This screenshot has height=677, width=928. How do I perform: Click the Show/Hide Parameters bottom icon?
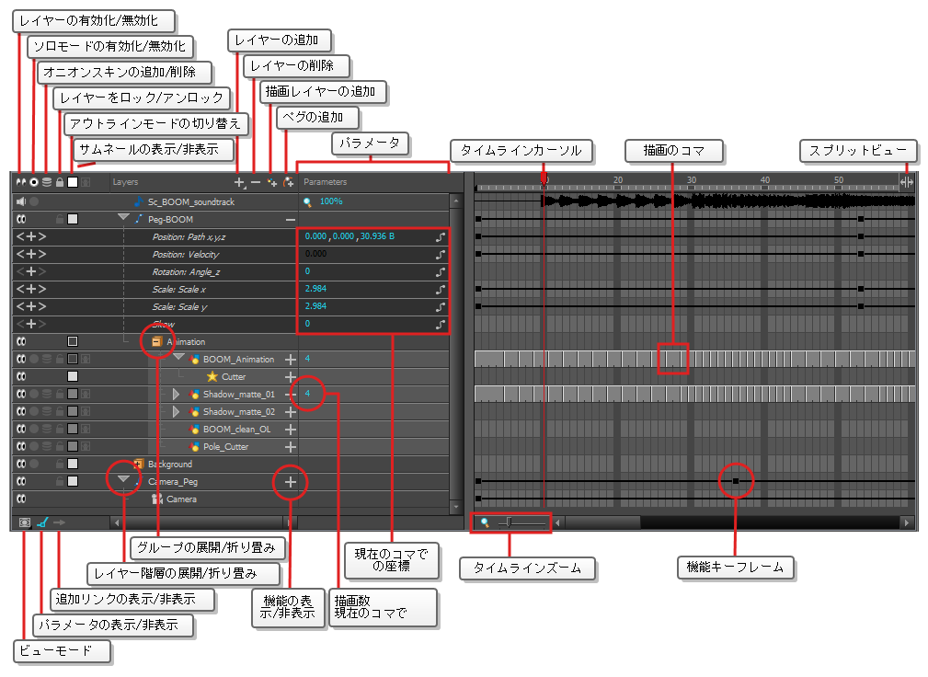42,522
